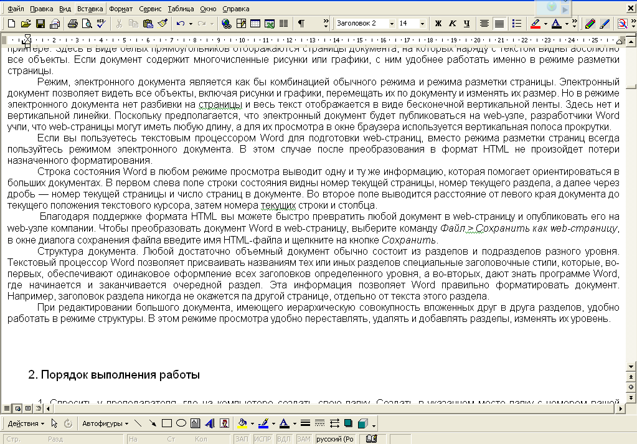The height and width of the screenshot is (444, 637).
Task: Expand the line color dropdown arrow
Action: (x=273, y=423)
